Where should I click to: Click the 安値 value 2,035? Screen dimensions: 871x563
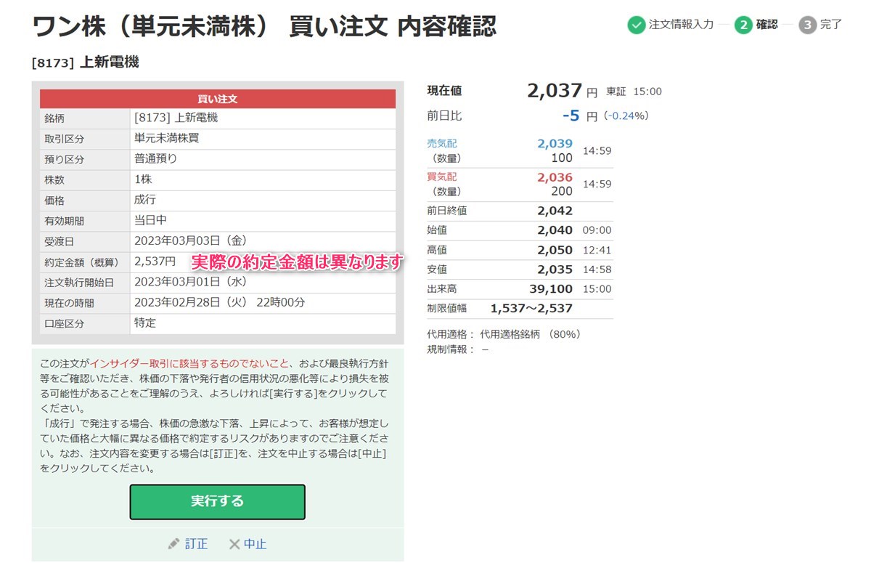click(x=555, y=270)
